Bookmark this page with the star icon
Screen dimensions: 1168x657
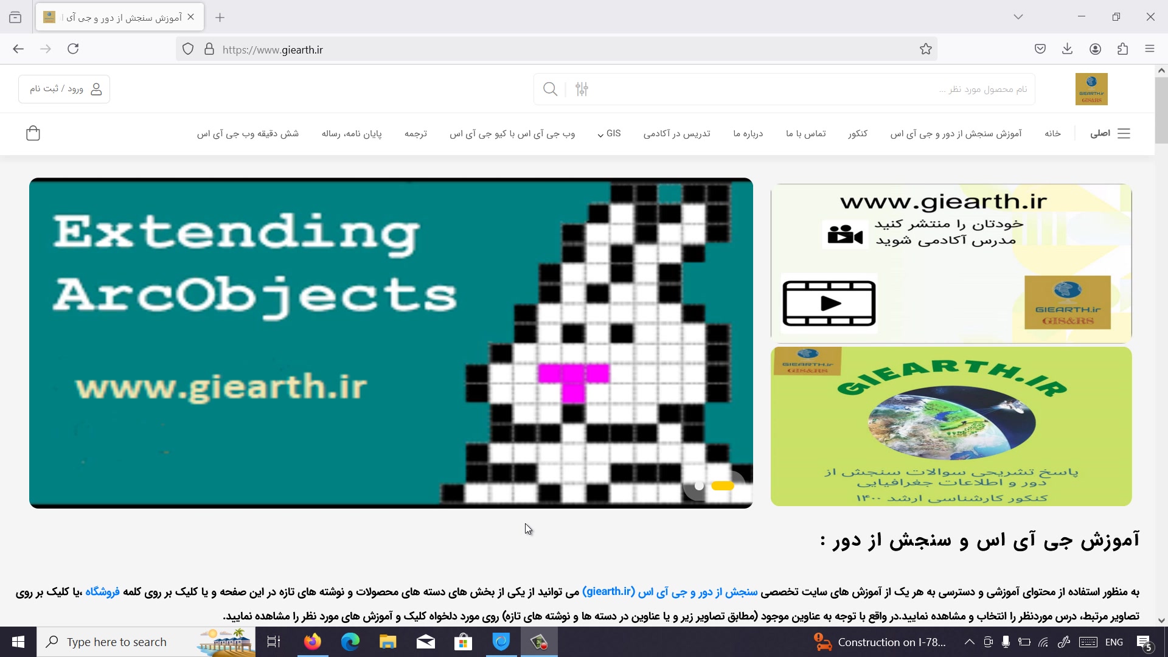click(926, 49)
